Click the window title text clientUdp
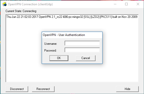 pos(45,4)
